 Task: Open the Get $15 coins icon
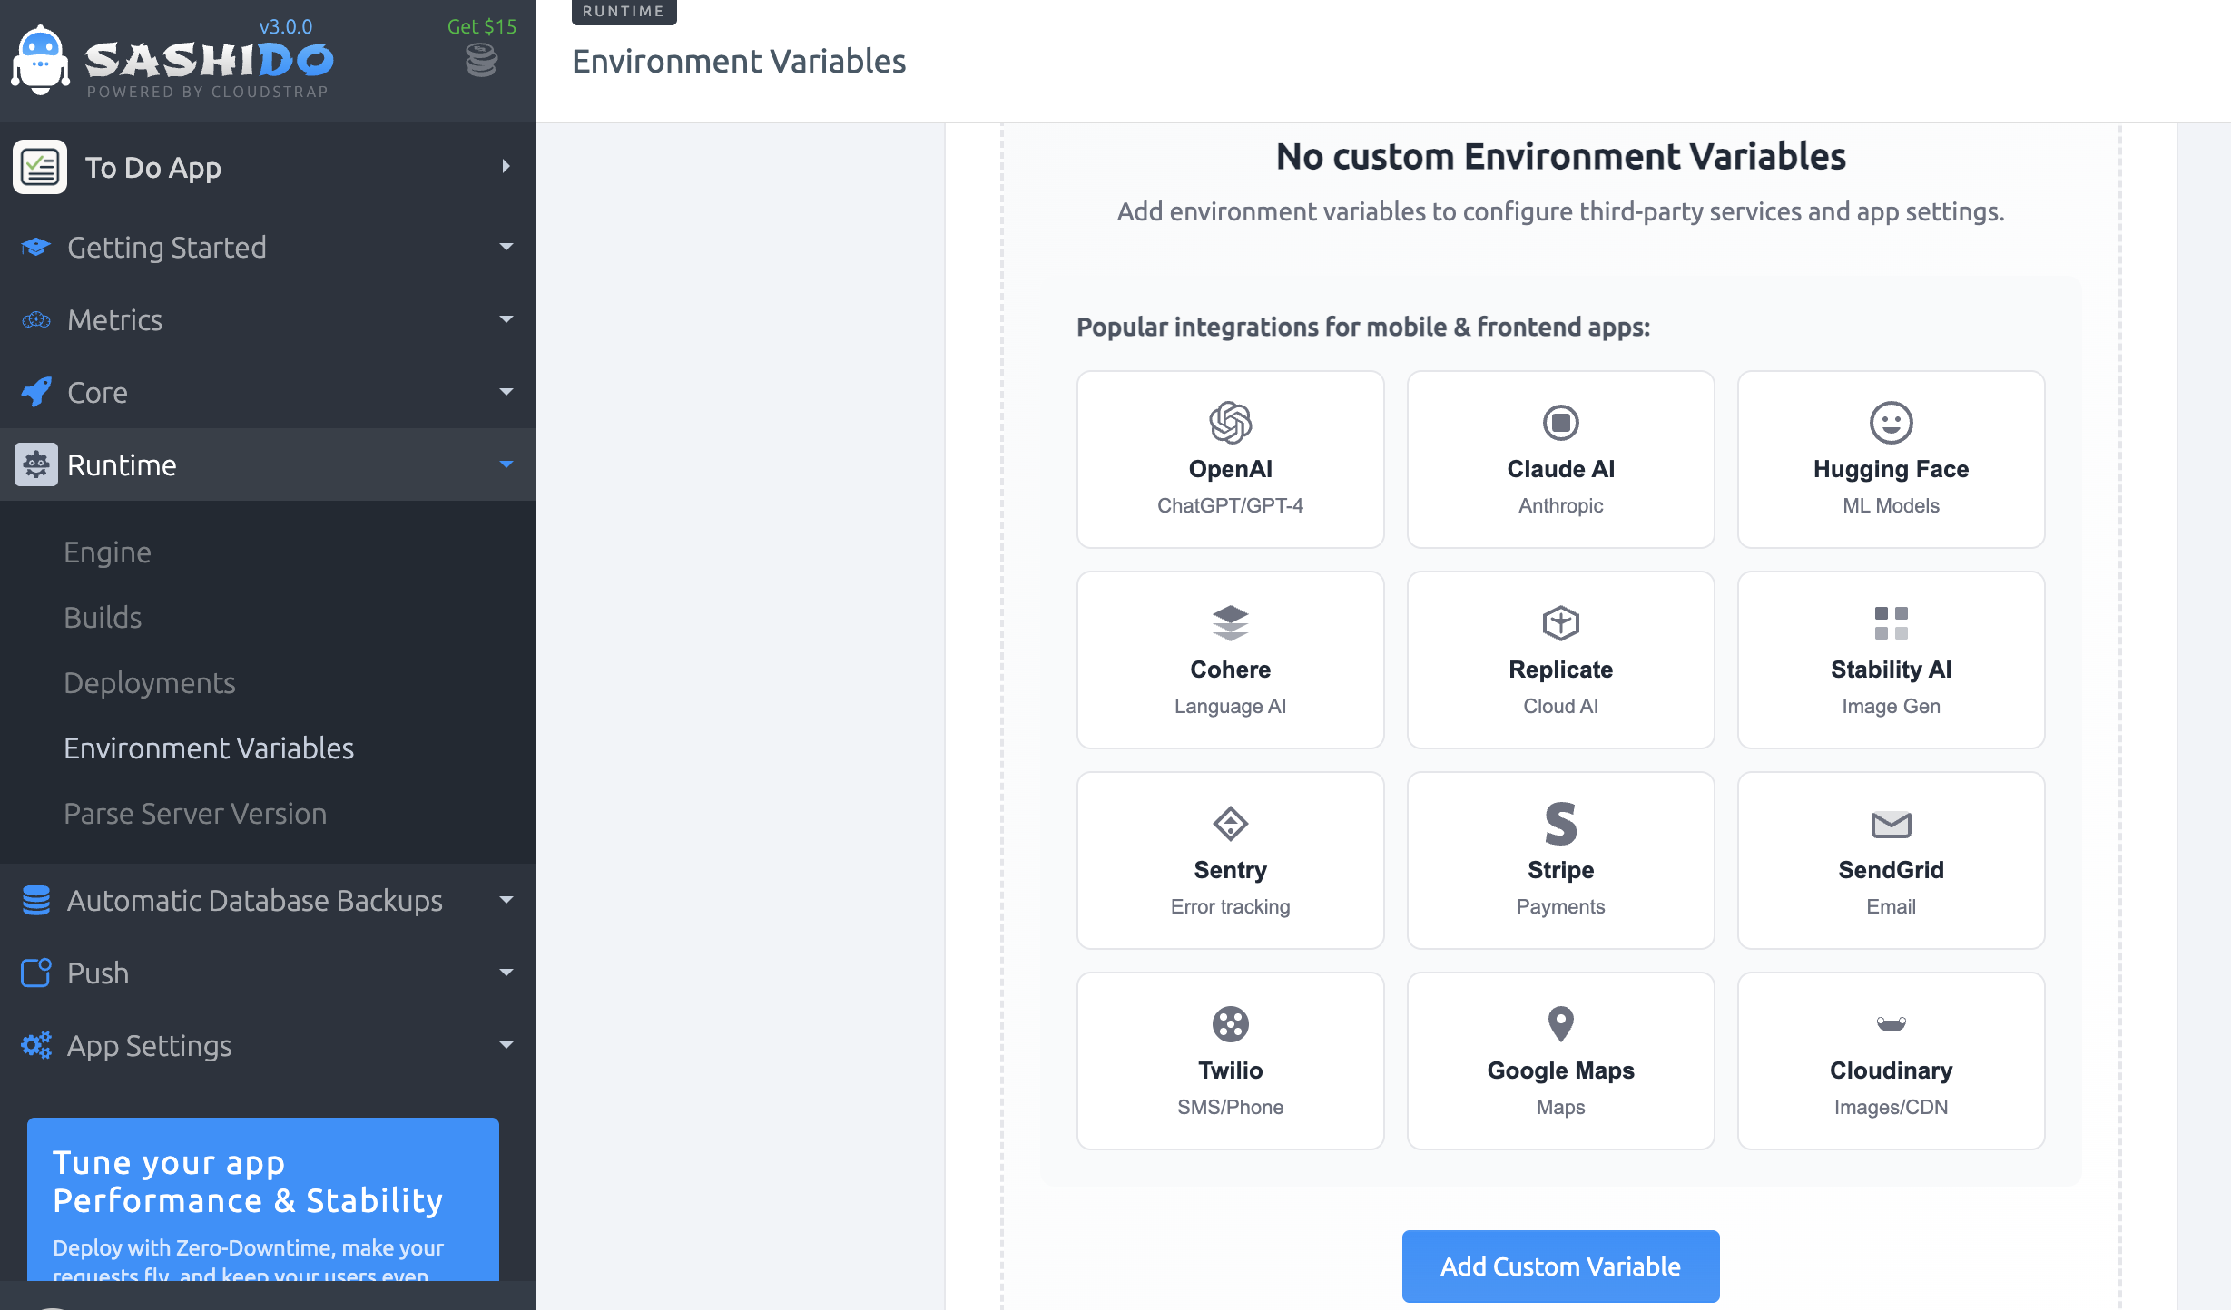tap(481, 61)
